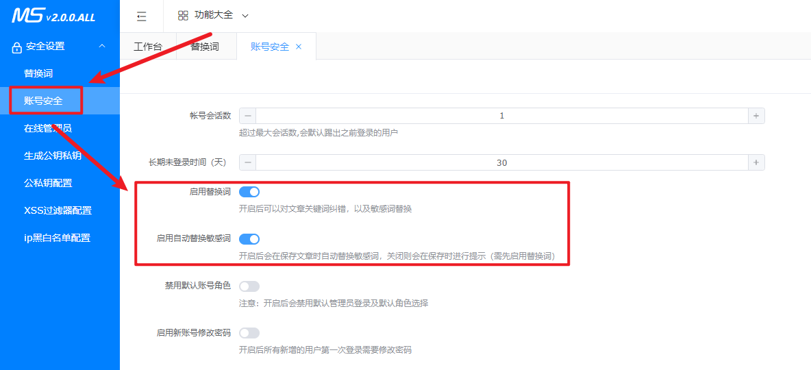
Task: Enable the 禁用默认账号角色 switch
Action: 249,286
